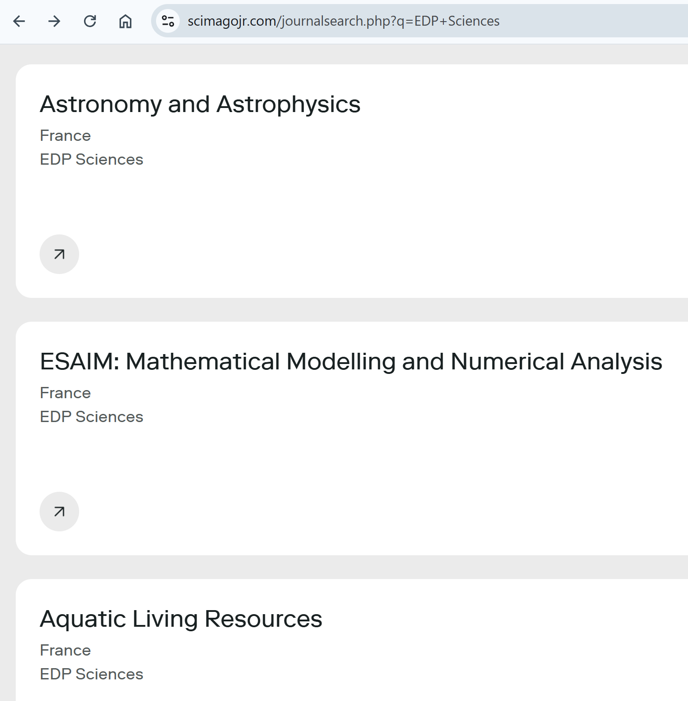Click France under Astronomy and Astrophysics
This screenshot has height=701, width=688.
65,135
